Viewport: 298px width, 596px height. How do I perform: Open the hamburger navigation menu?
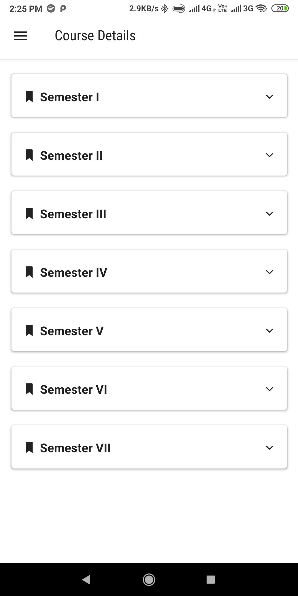[x=21, y=36]
